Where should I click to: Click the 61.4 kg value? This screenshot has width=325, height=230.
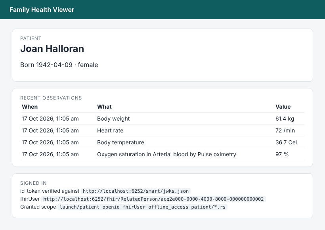click(x=285, y=119)
